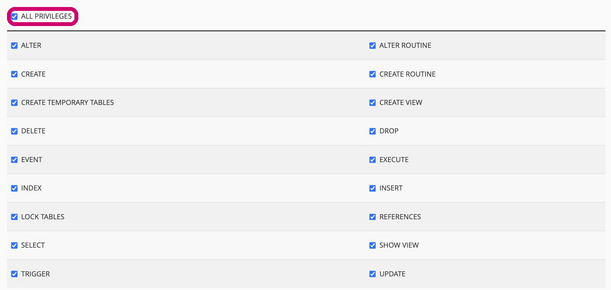Uncheck the SHOW VIEW checkbox
The width and height of the screenshot is (611, 290).
(373, 245)
